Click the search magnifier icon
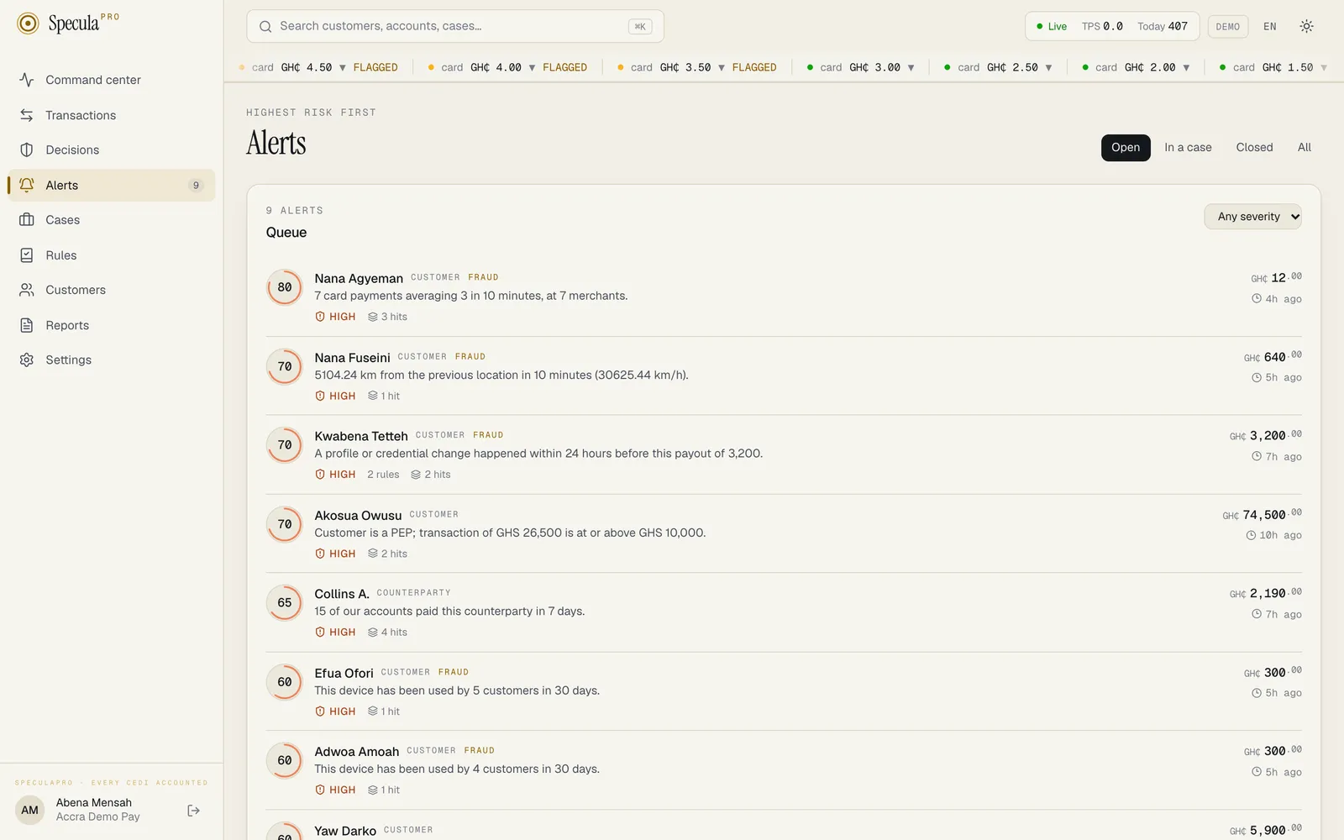This screenshot has width=1344, height=840. click(x=265, y=26)
